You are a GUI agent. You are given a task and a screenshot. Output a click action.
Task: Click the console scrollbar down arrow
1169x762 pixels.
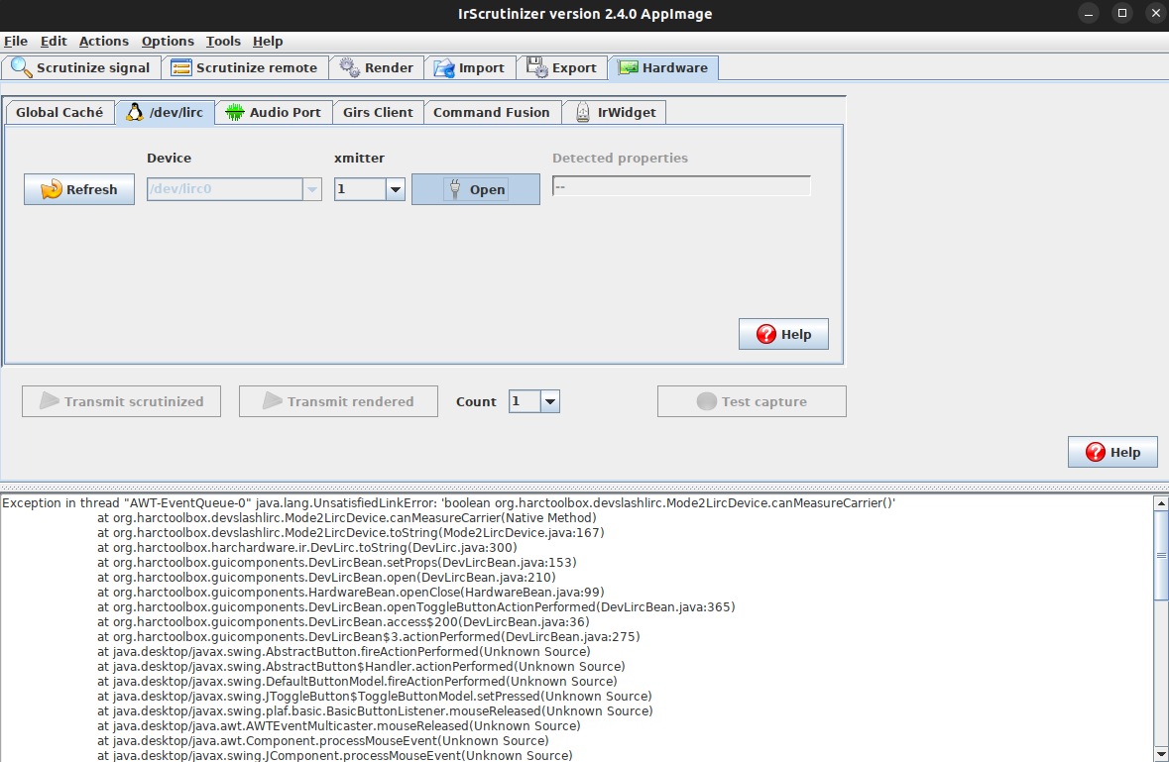point(1161,753)
